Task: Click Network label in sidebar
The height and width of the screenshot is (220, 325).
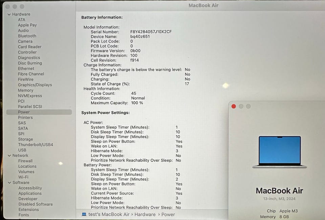Action: point(20,155)
